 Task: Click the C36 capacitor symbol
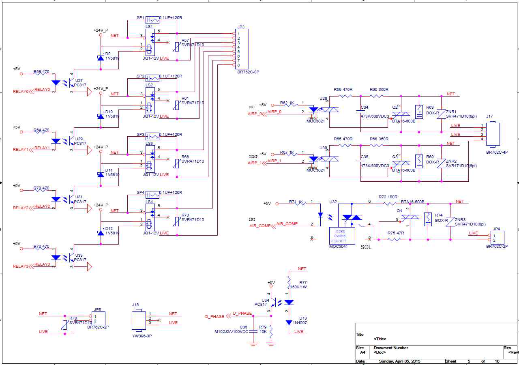(253, 331)
